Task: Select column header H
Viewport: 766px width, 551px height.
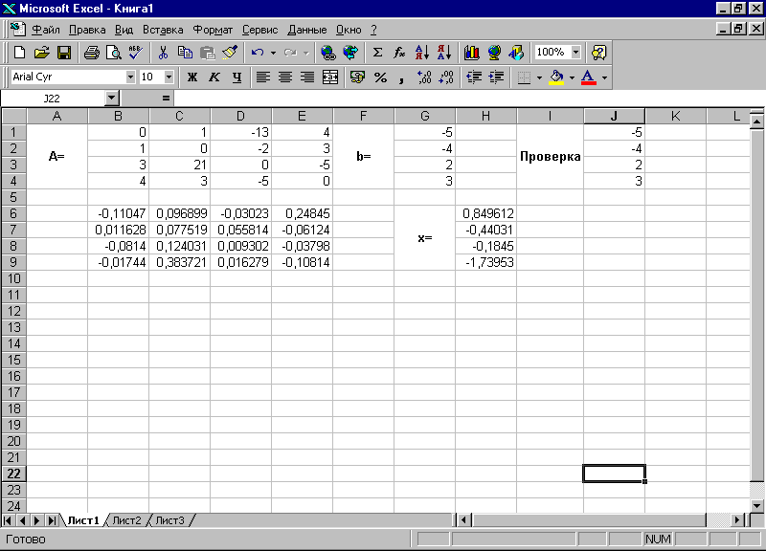Action: [x=485, y=116]
